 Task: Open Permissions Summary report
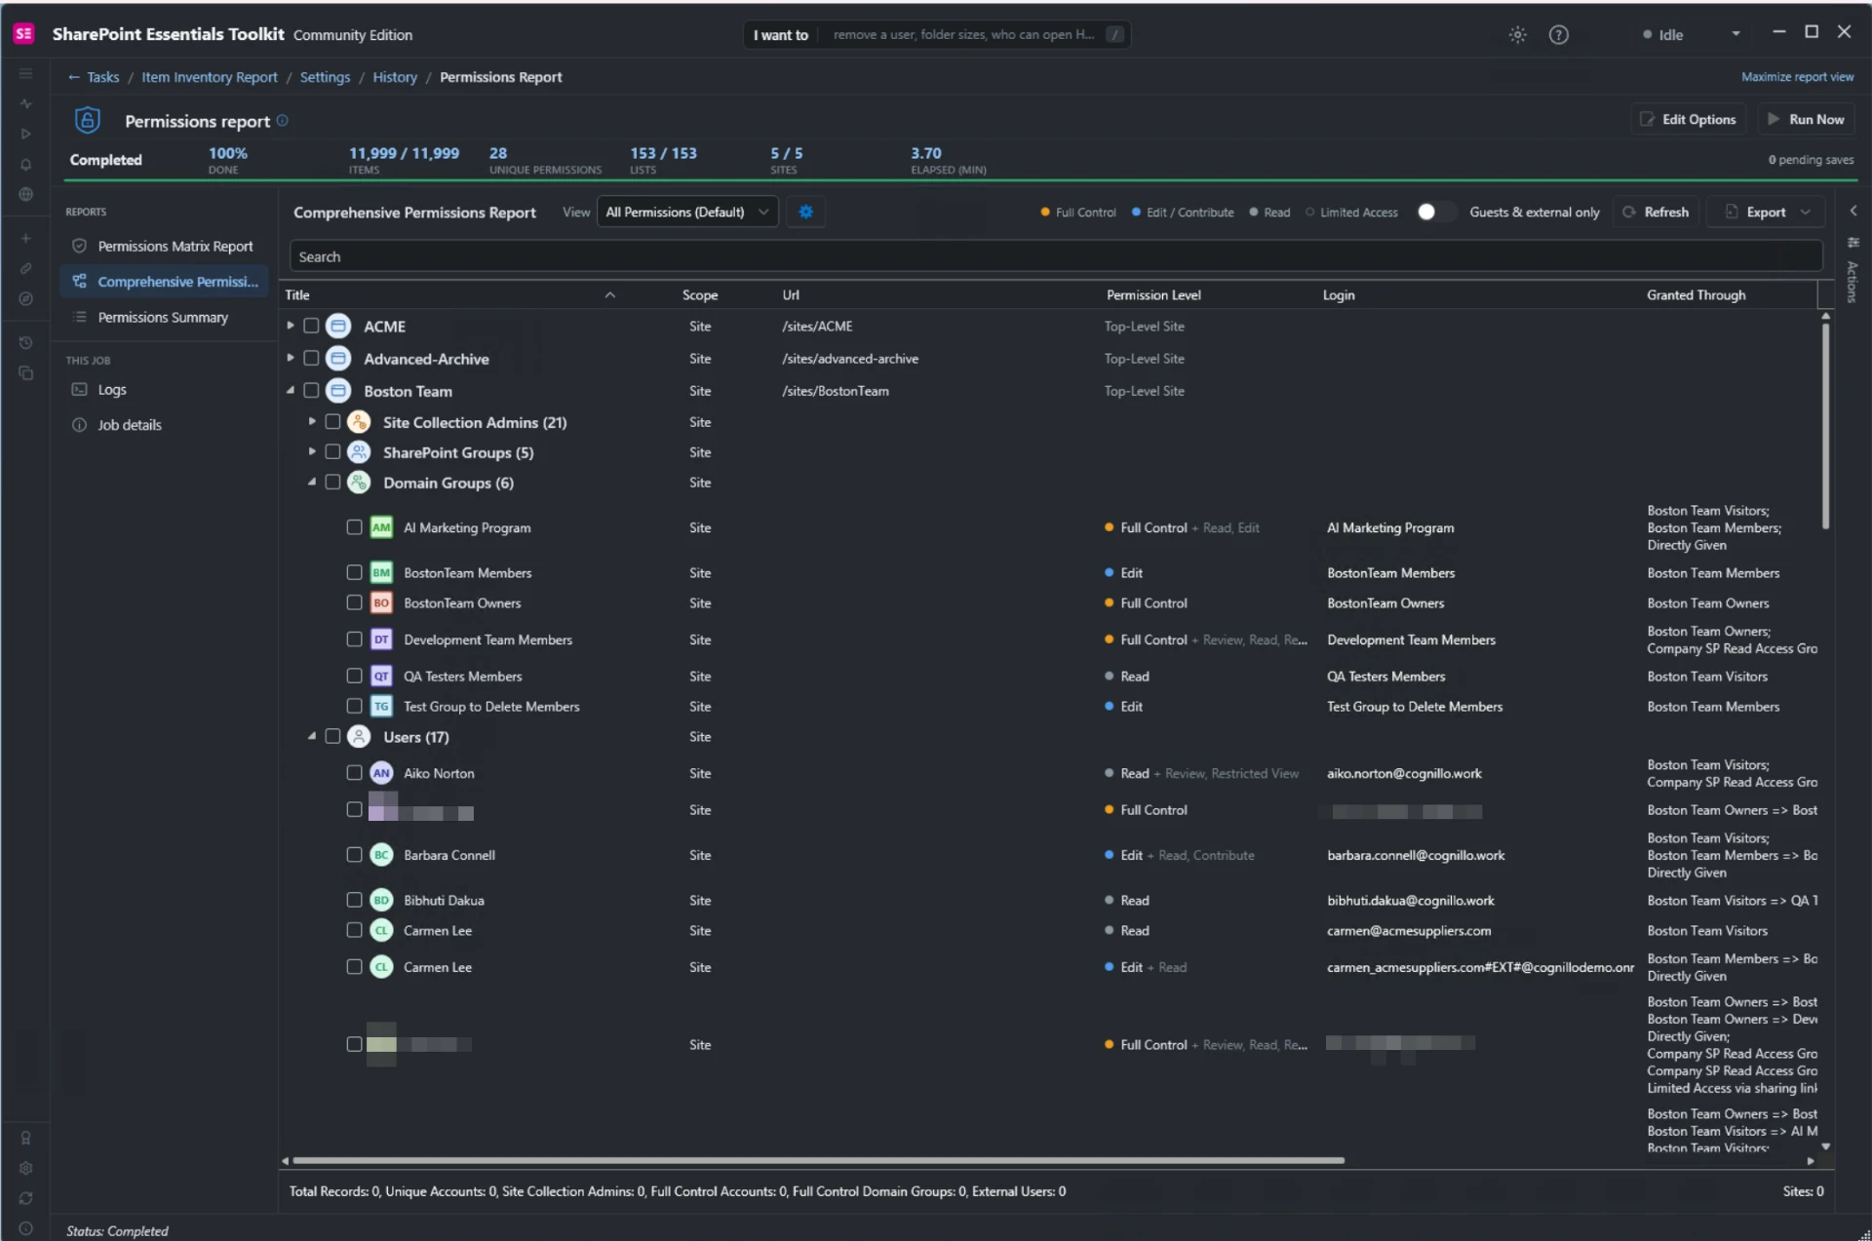163,318
